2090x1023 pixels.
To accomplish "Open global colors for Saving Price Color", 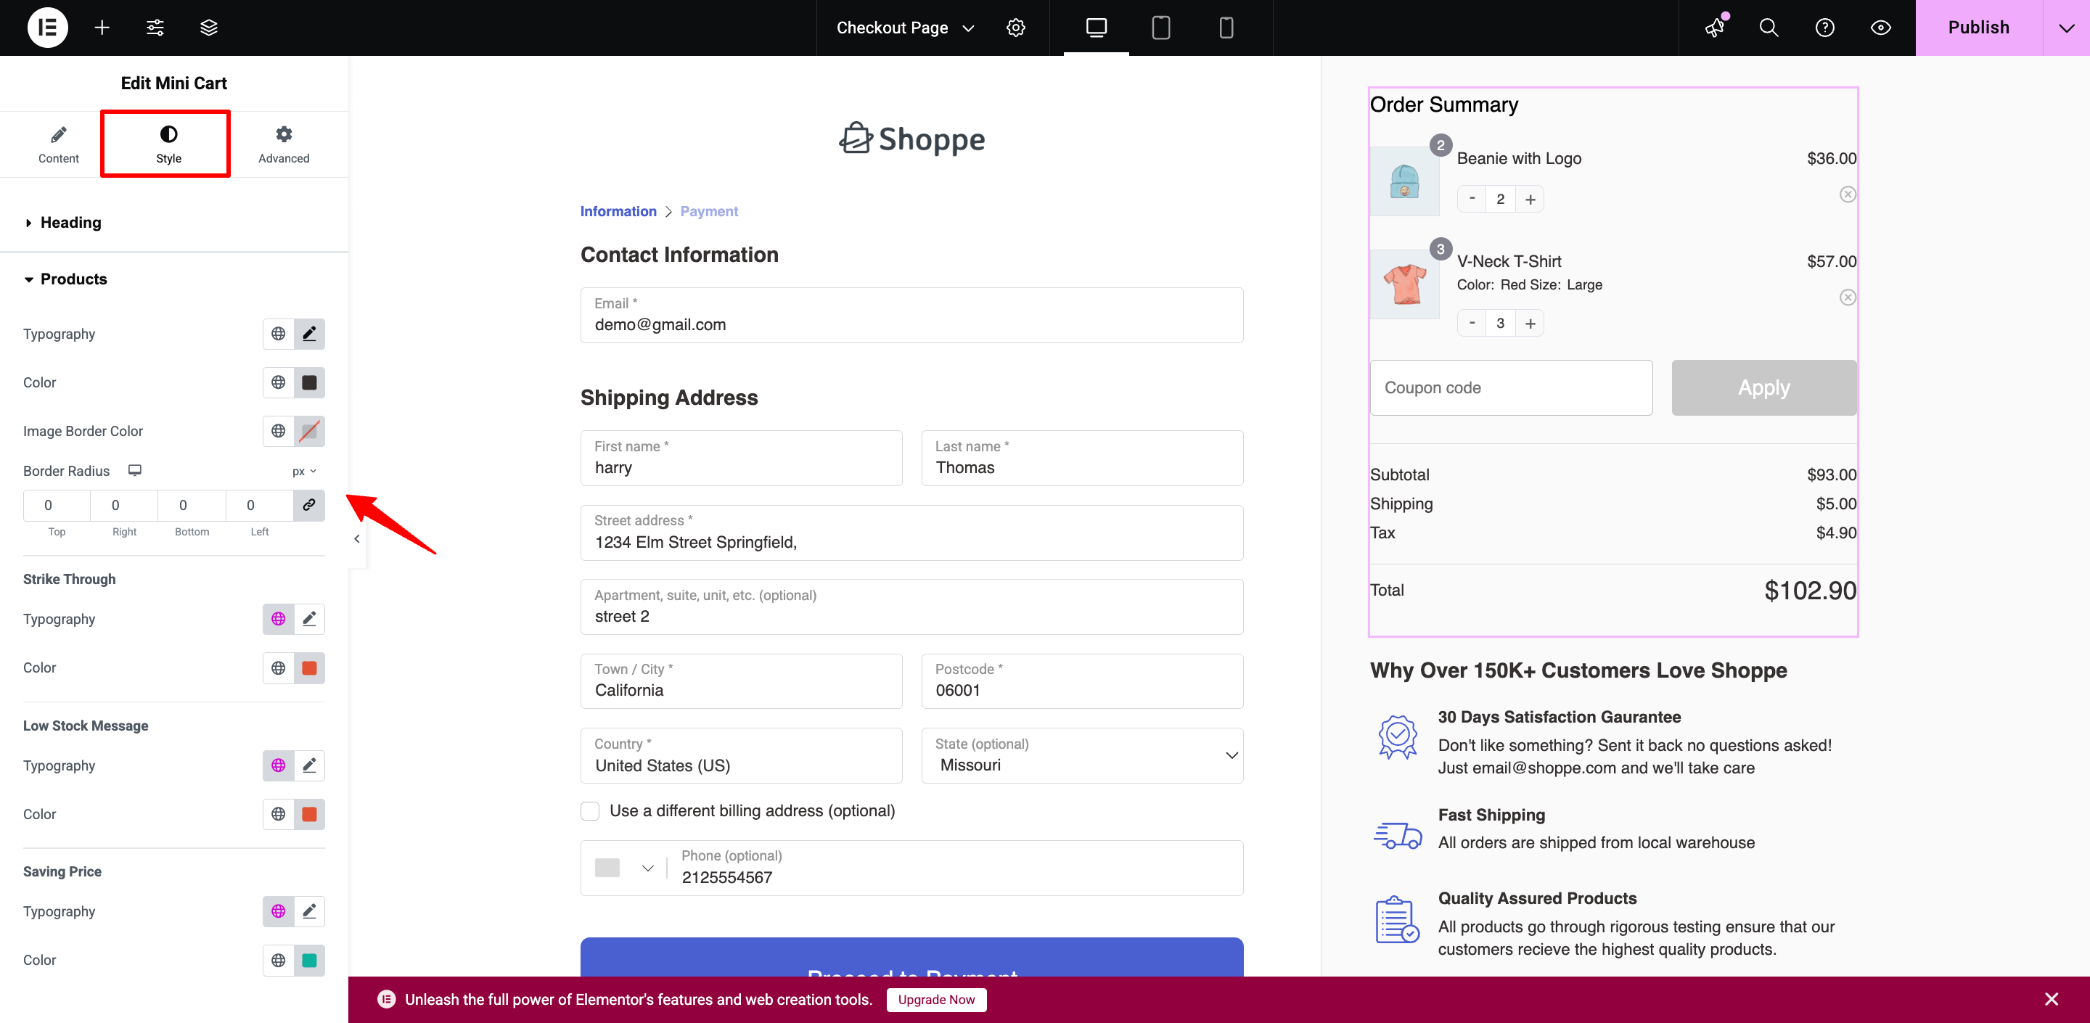I will (x=278, y=960).
